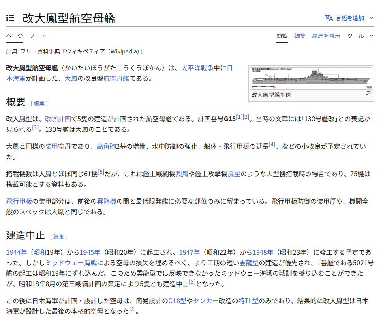The image size is (383, 327).
Task: Click the language translation icon
Action: [329, 18]
